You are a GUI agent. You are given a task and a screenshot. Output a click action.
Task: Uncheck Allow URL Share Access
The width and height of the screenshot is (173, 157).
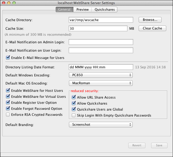[x=74, y=97]
